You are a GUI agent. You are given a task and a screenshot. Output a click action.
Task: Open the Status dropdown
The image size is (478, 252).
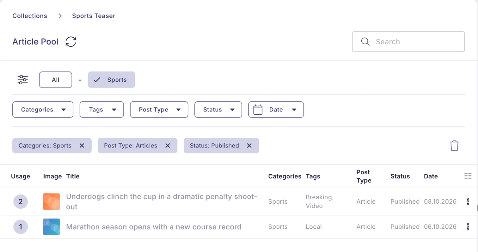(218, 110)
